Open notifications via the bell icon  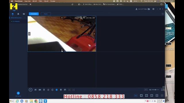coord(18,14)
